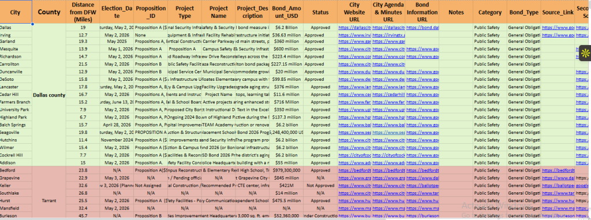The height and width of the screenshot is (220, 591).
Task: Click the 'Highland Park' city cell
Action: click(x=16, y=117)
